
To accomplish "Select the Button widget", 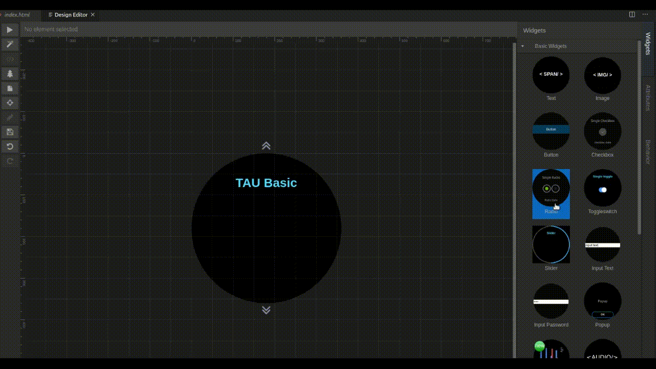I will pyautogui.click(x=551, y=131).
